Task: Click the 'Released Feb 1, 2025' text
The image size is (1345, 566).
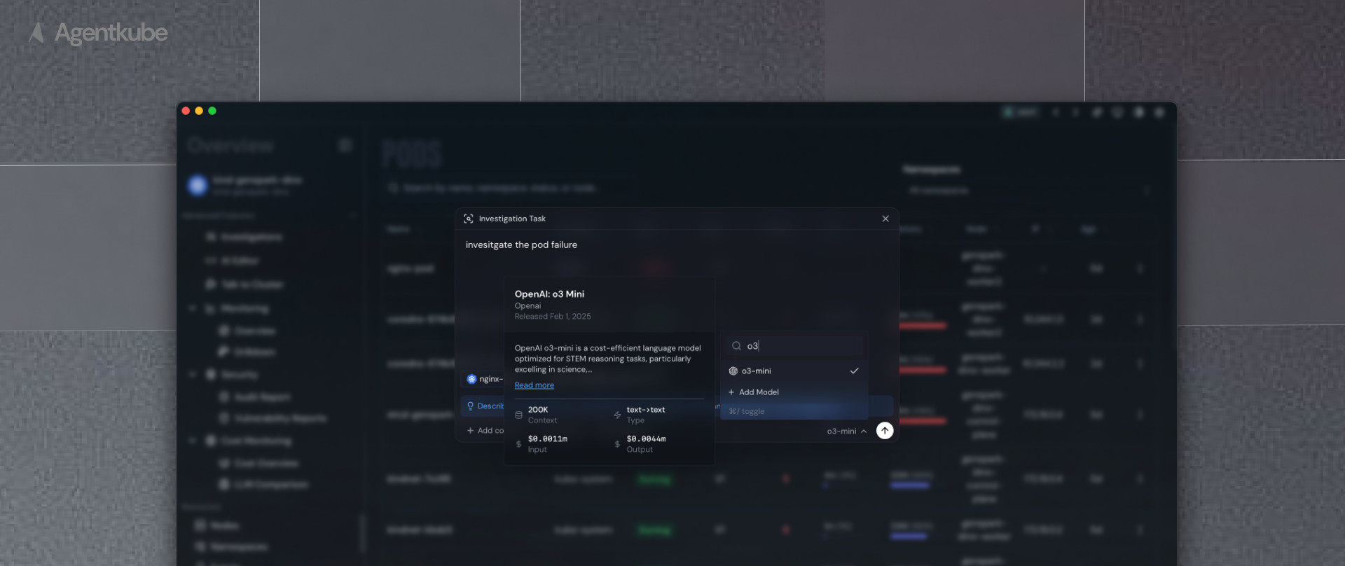Action: [553, 317]
